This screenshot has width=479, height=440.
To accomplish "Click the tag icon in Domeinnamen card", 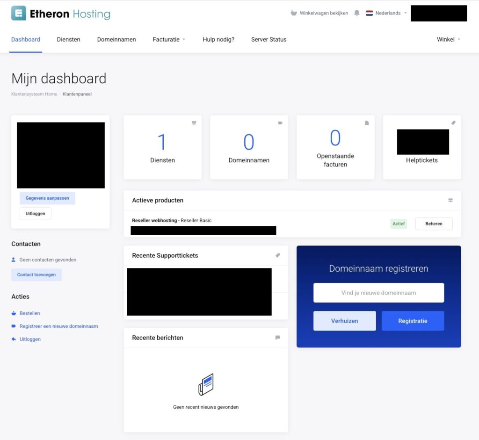I will pos(280,123).
